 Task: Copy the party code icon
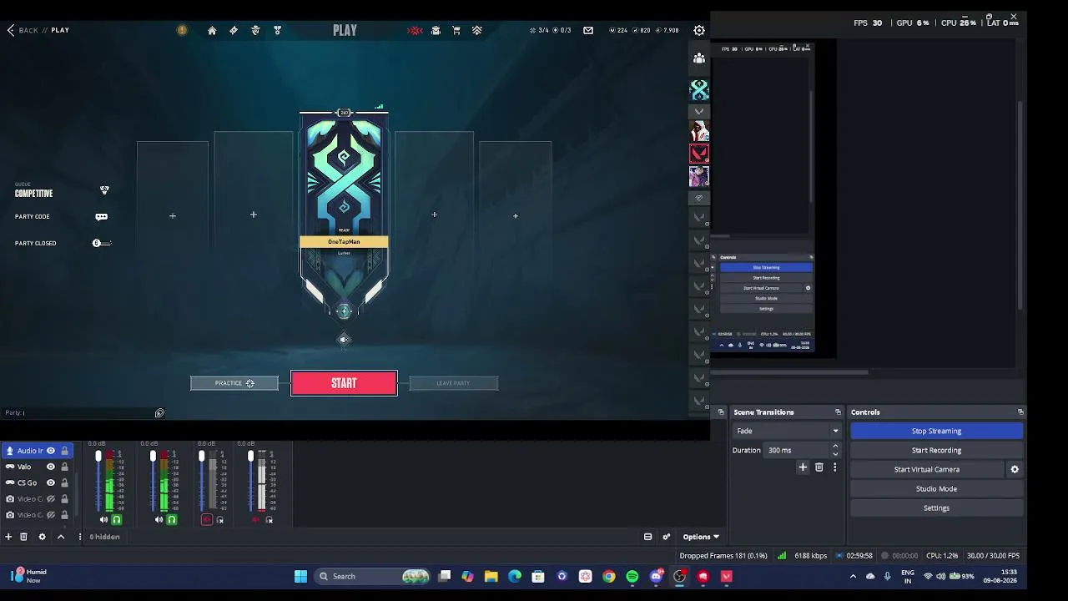[101, 217]
